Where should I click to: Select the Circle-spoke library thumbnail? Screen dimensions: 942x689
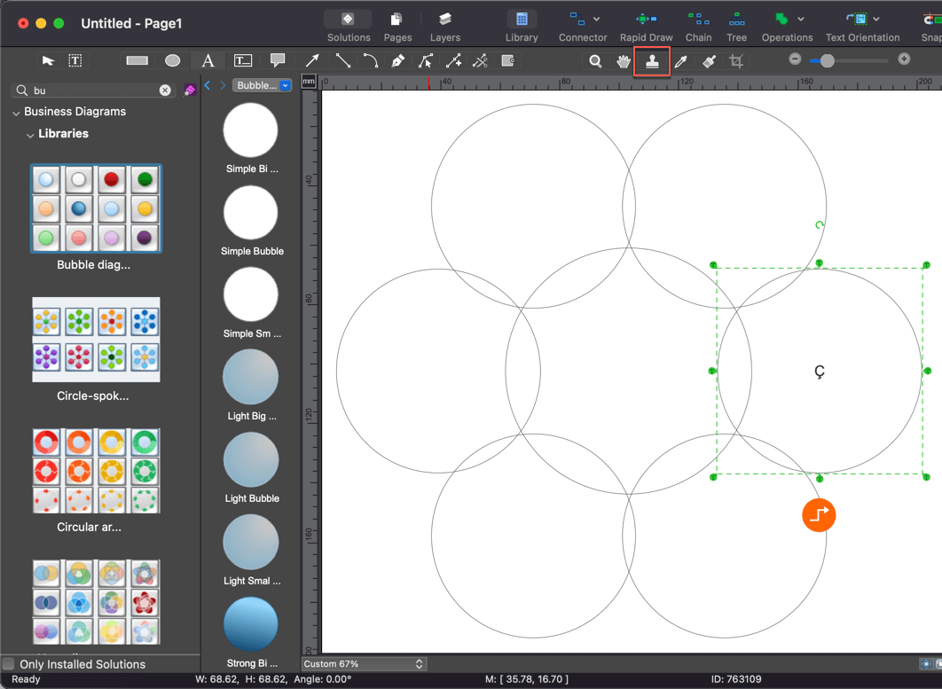tap(96, 340)
